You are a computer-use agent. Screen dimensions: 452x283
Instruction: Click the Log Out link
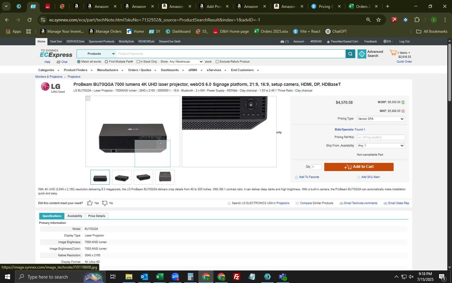pyautogui.click(x=404, y=42)
